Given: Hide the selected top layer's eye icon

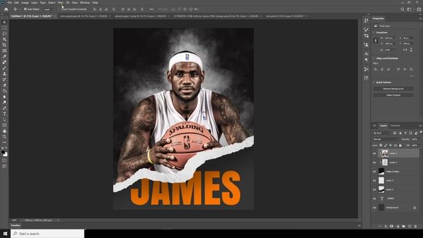Looking at the screenshot, I should (x=374, y=153).
